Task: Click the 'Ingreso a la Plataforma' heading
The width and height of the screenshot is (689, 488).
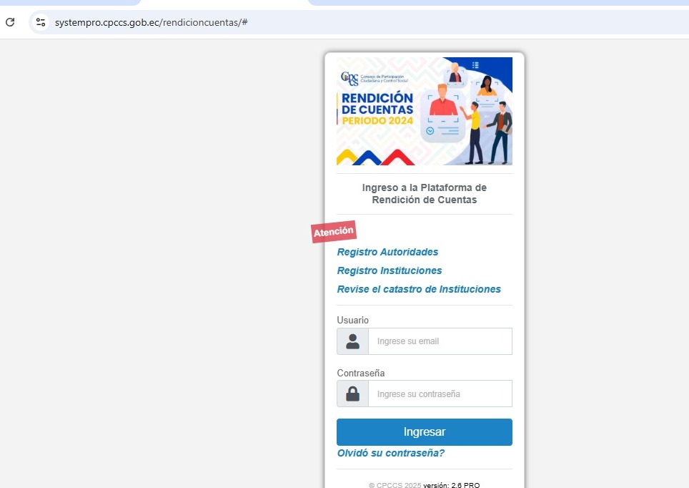Action: [424, 194]
